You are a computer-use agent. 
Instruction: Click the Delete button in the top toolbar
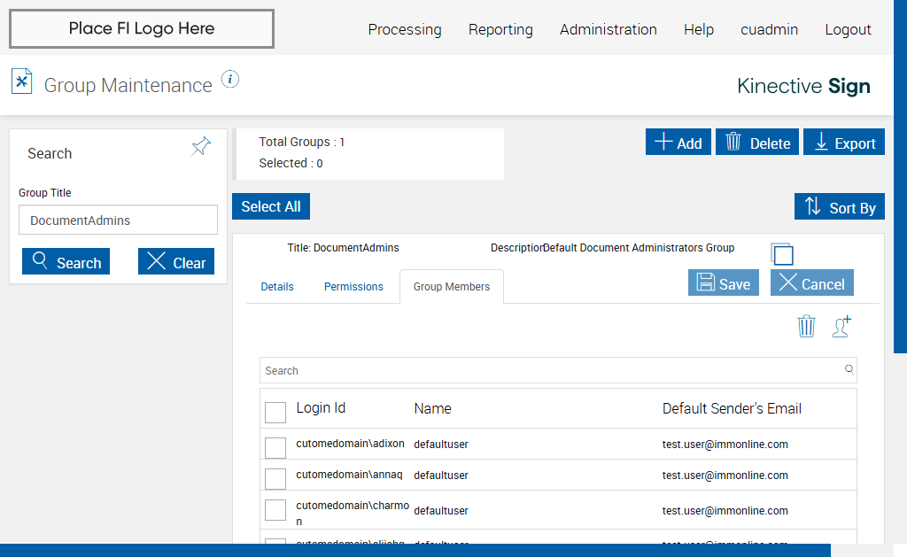click(756, 142)
